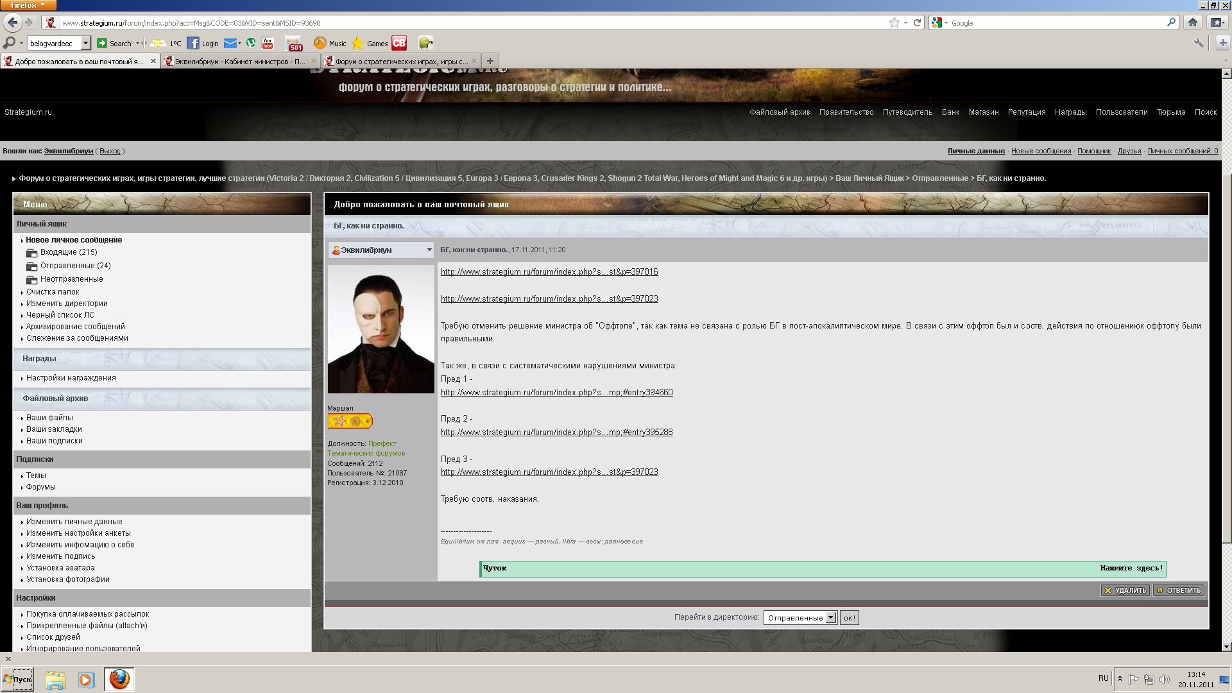1232x693 pixels.
Task: Click the user avatar image
Action: click(x=381, y=329)
